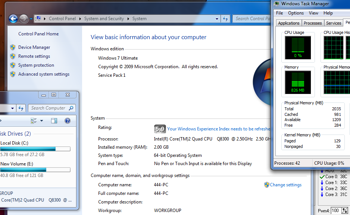This screenshot has width=350, height=215.
Task: Open Remote settings link
Action: [34, 56]
